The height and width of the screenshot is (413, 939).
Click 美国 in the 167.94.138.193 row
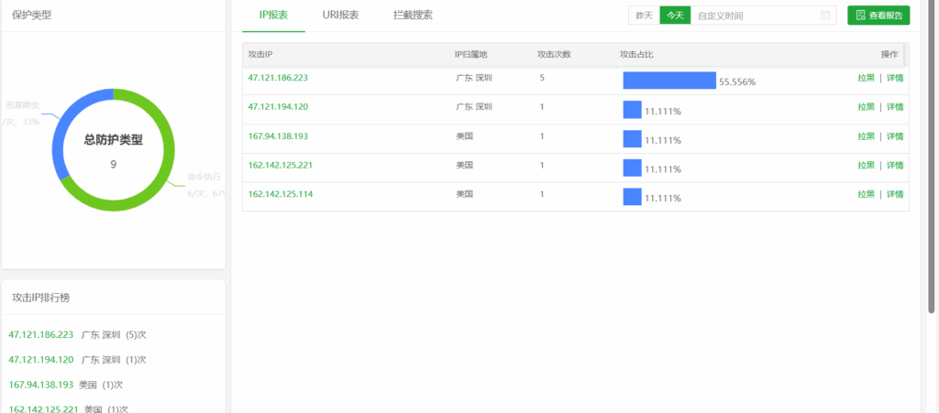coord(464,136)
